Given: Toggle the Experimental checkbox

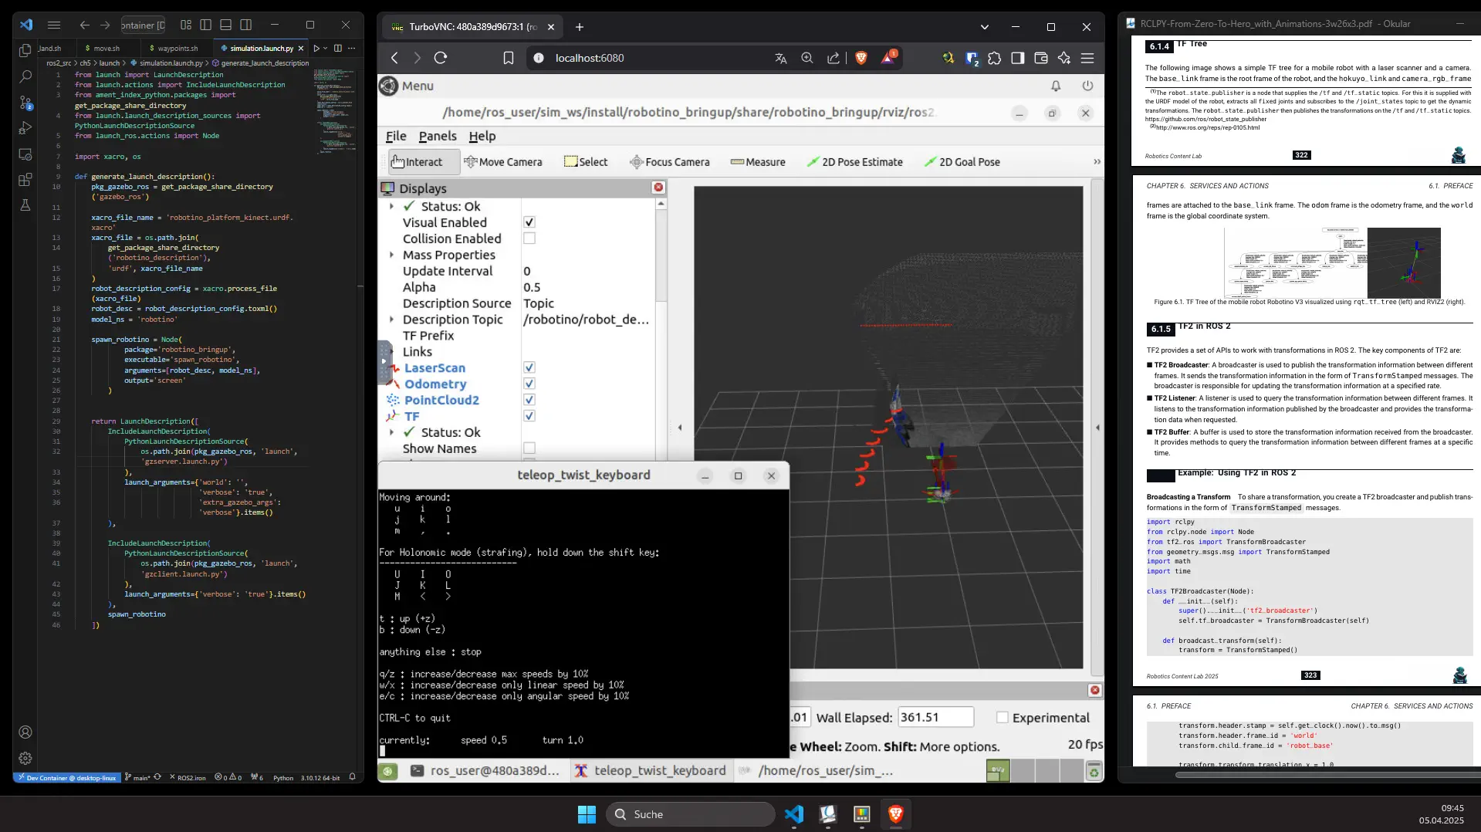Looking at the screenshot, I should click(x=1002, y=718).
